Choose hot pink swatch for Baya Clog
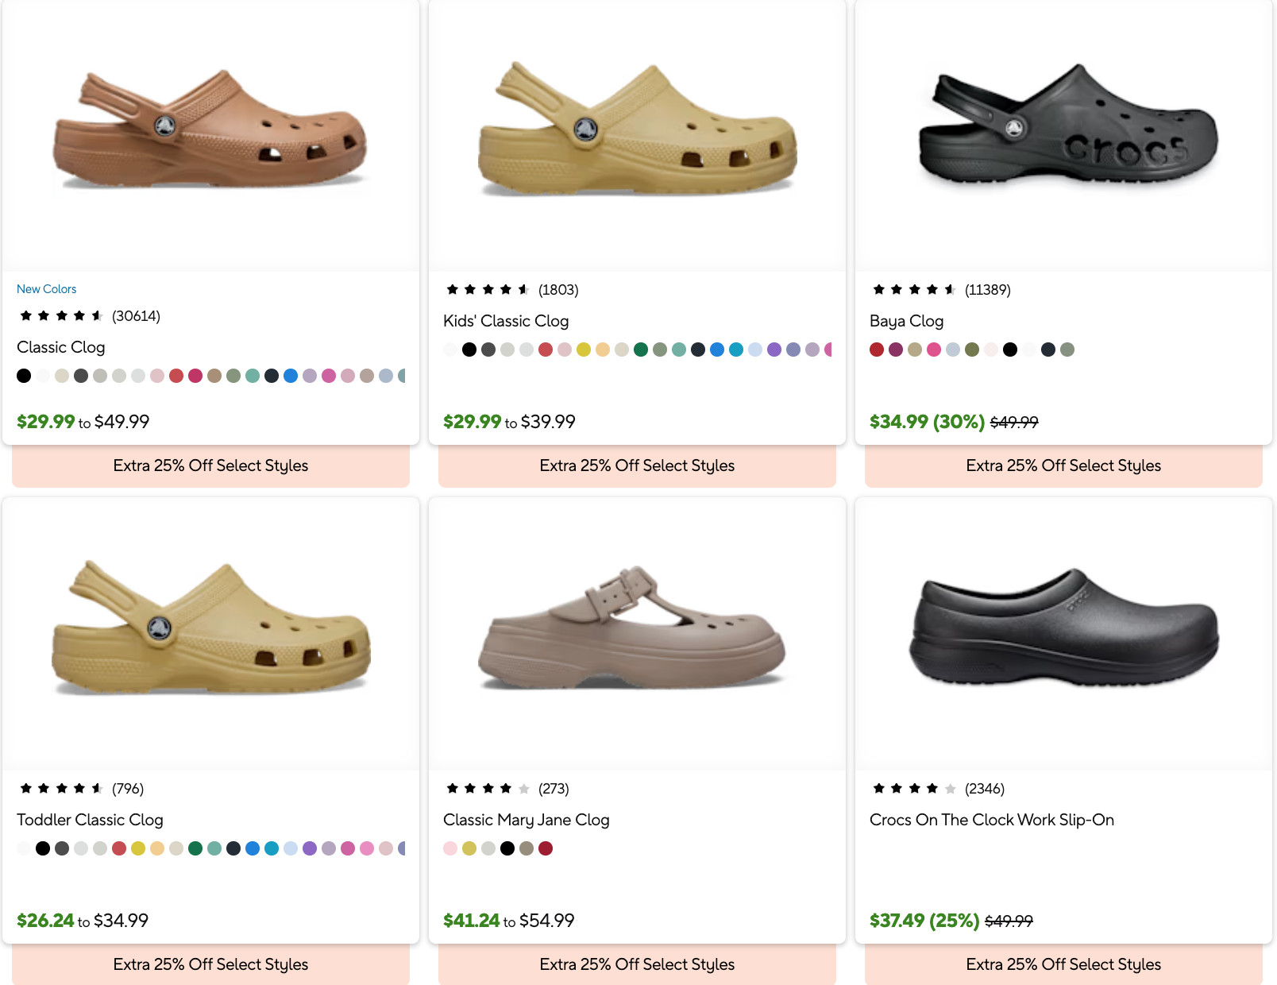 point(934,350)
